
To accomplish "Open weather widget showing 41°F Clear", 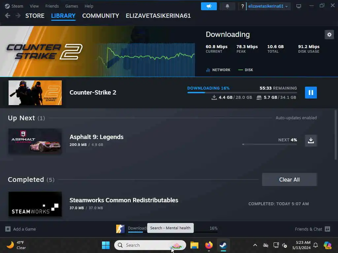I will pyautogui.click(x=16, y=245).
